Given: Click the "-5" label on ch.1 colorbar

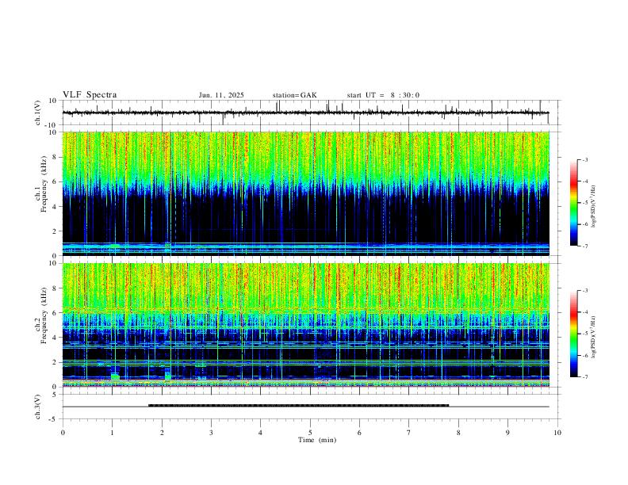Looking at the screenshot, I should [584, 203].
